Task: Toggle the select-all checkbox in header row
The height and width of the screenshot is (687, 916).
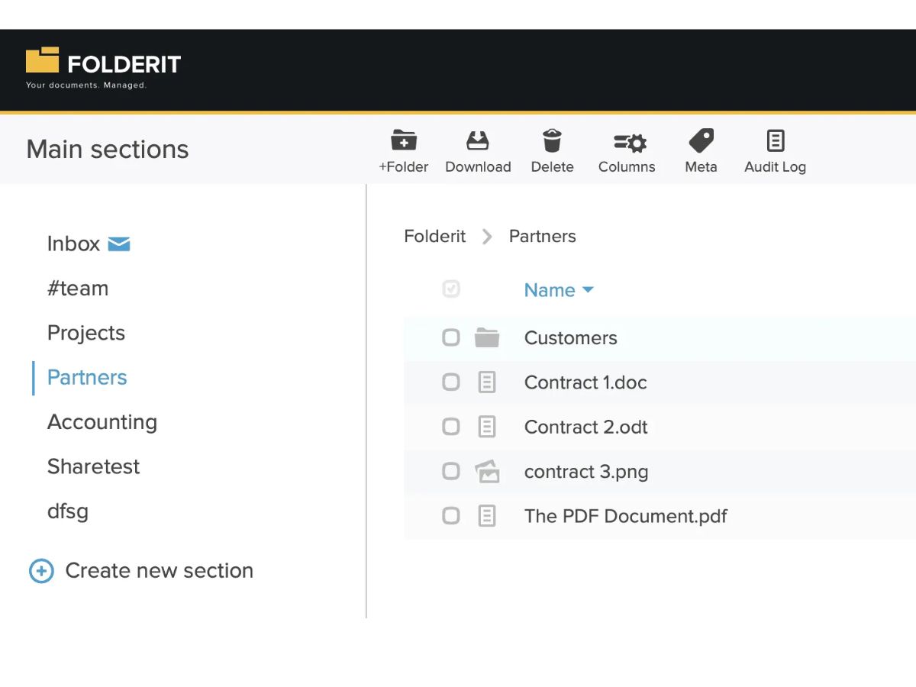Action: click(451, 289)
